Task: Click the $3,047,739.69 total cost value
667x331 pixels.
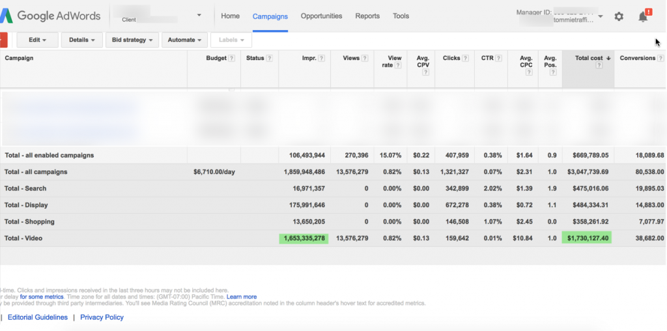Action: click(588, 172)
